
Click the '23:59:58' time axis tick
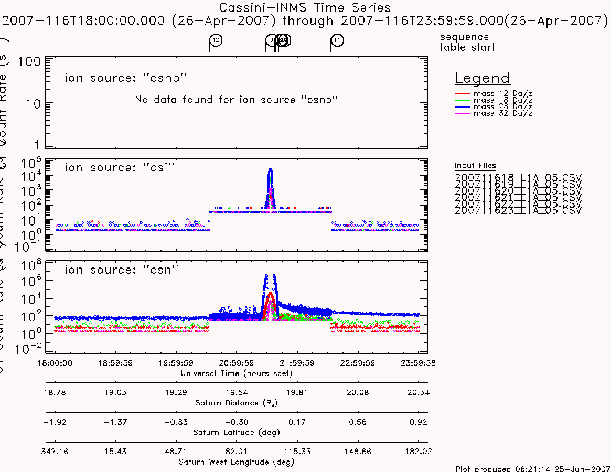click(418, 363)
